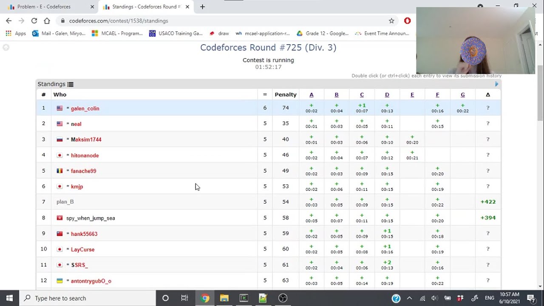Open the green terminal app on taskbar
The height and width of the screenshot is (306, 544).
click(244, 298)
